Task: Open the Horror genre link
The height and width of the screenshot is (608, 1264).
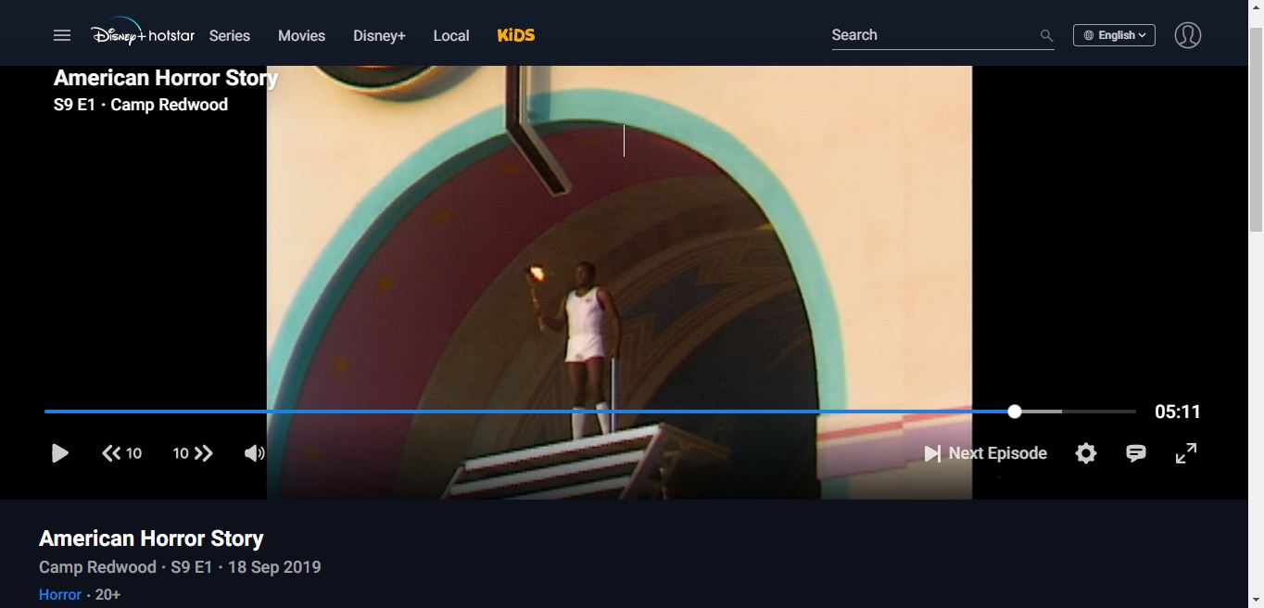Action: [x=60, y=594]
